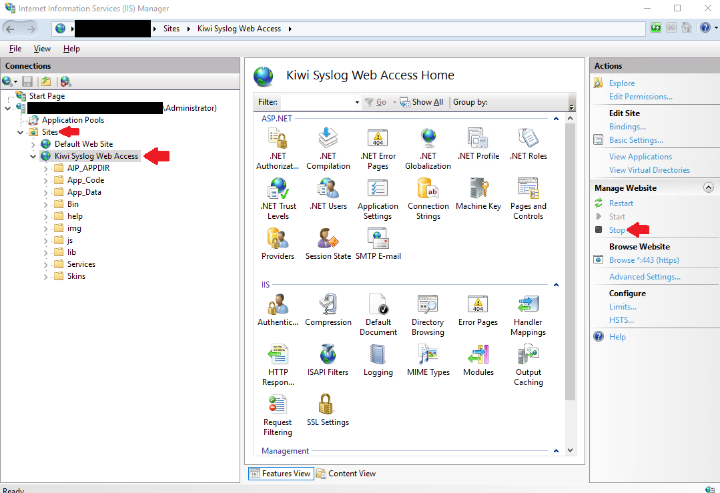Open the Bindings dialog
The height and width of the screenshot is (493, 720).
coord(627,126)
